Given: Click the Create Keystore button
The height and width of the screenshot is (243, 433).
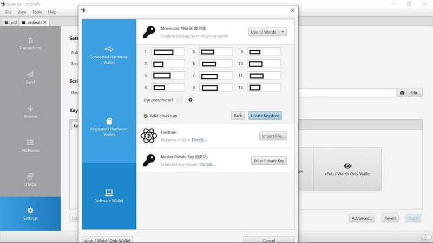Looking at the screenshot, I should coord(265,116).
